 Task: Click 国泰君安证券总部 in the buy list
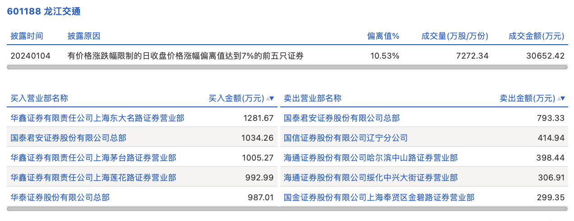point(69,138)
